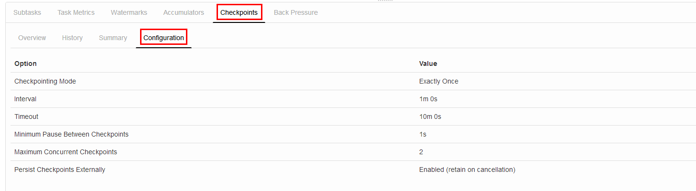Click the Enabled retain on cancellation value

467,170
